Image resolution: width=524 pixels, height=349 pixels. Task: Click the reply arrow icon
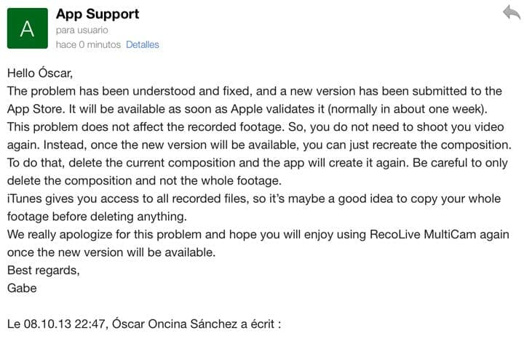point(511,12)
